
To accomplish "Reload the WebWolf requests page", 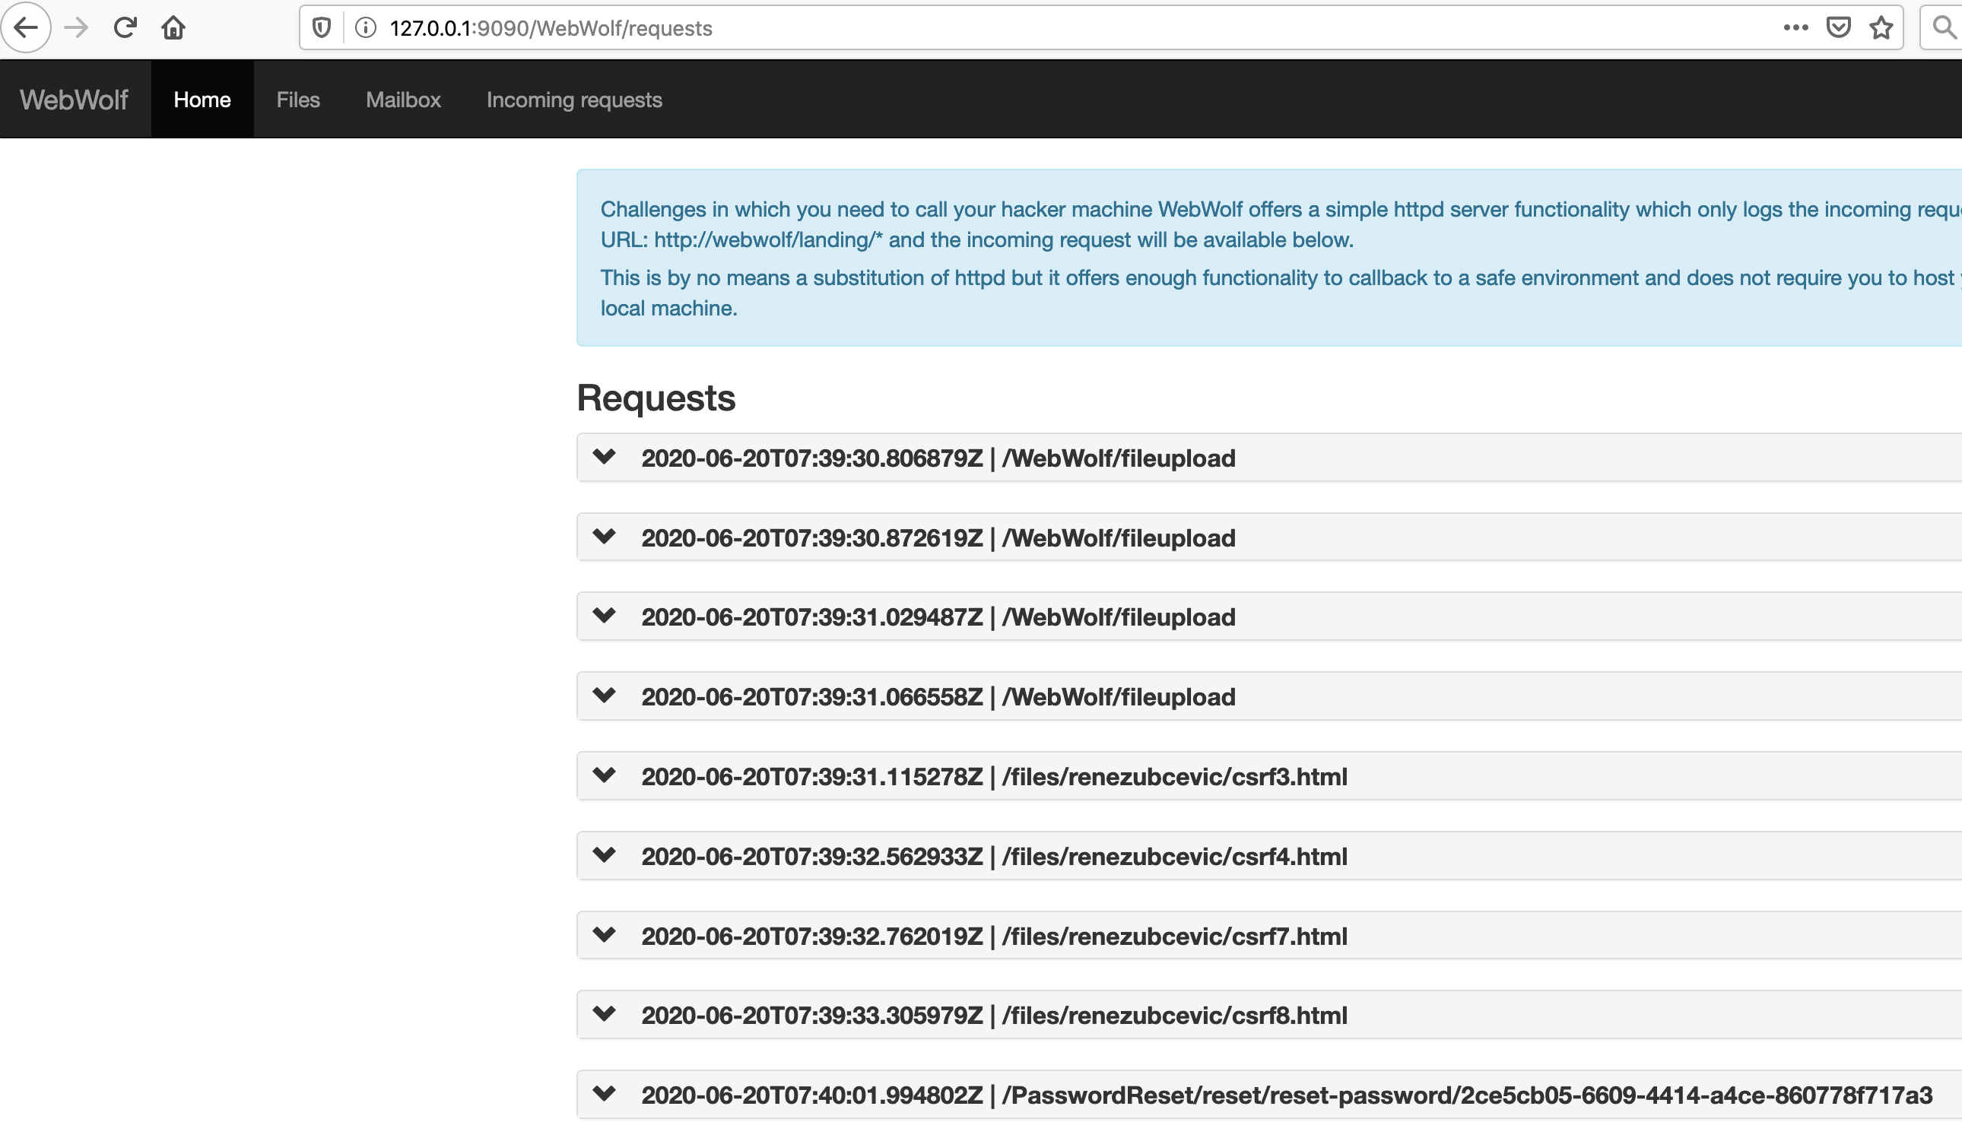I will (x=124, y=27).
